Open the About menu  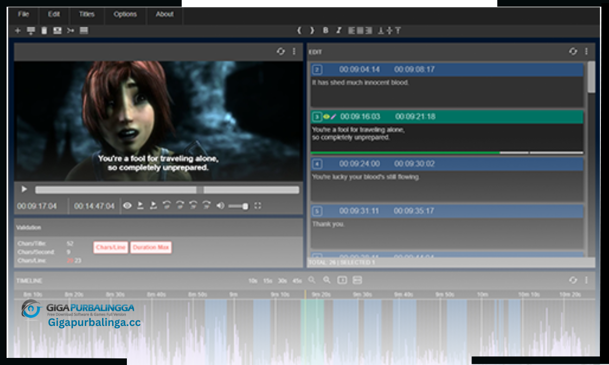tap(164, 14)
